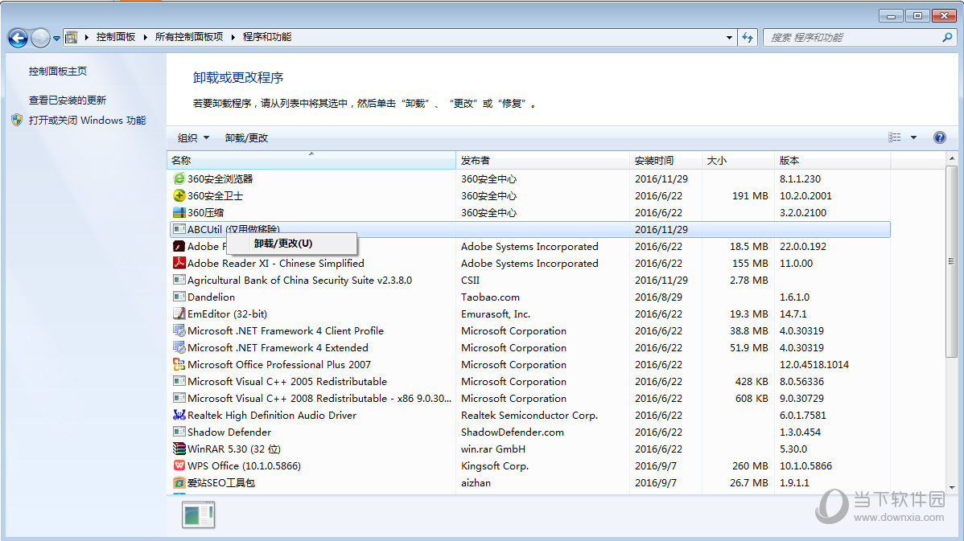Choose 卸载/更改(U) from context menu

point(283,244)
